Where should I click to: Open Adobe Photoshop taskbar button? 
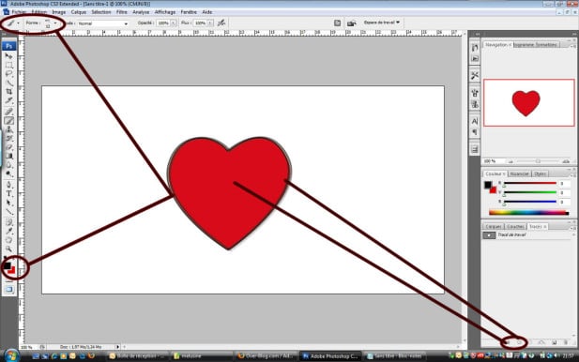pos(330,356)
